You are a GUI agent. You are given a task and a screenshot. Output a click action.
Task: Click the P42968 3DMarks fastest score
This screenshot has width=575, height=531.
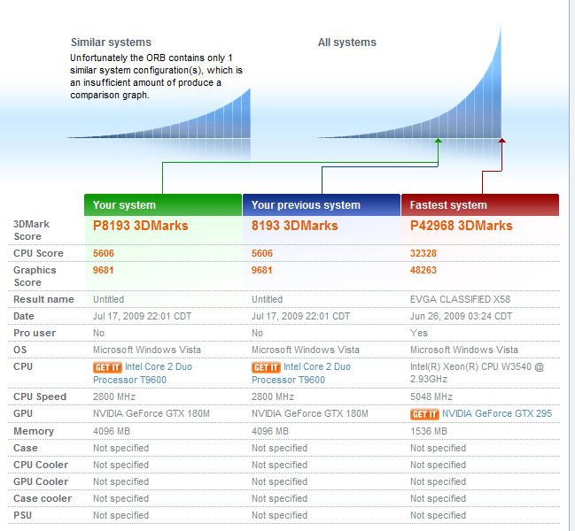coord(461,226)
